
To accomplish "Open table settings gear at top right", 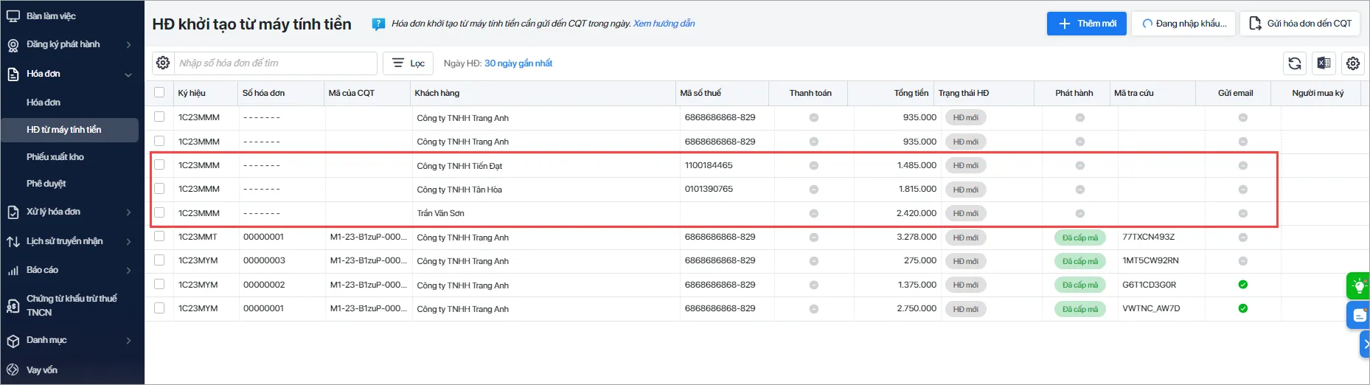I will point(1353,63).
